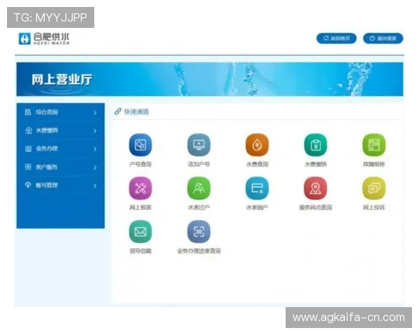Open the red 服务网点查询 map pin icon
Viewport: 419px width, 335px height.
coord(316,188)
